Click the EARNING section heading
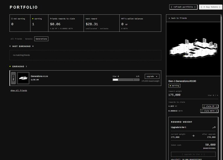This screenshot has height=160, width=223. [x=18, y=66]
